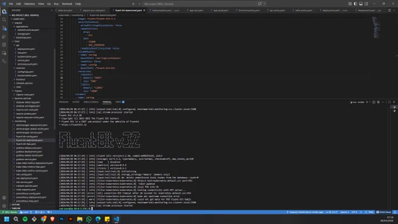Click the errors and warnings status indicator
The image size is (398, 224).
click(40, 212)
